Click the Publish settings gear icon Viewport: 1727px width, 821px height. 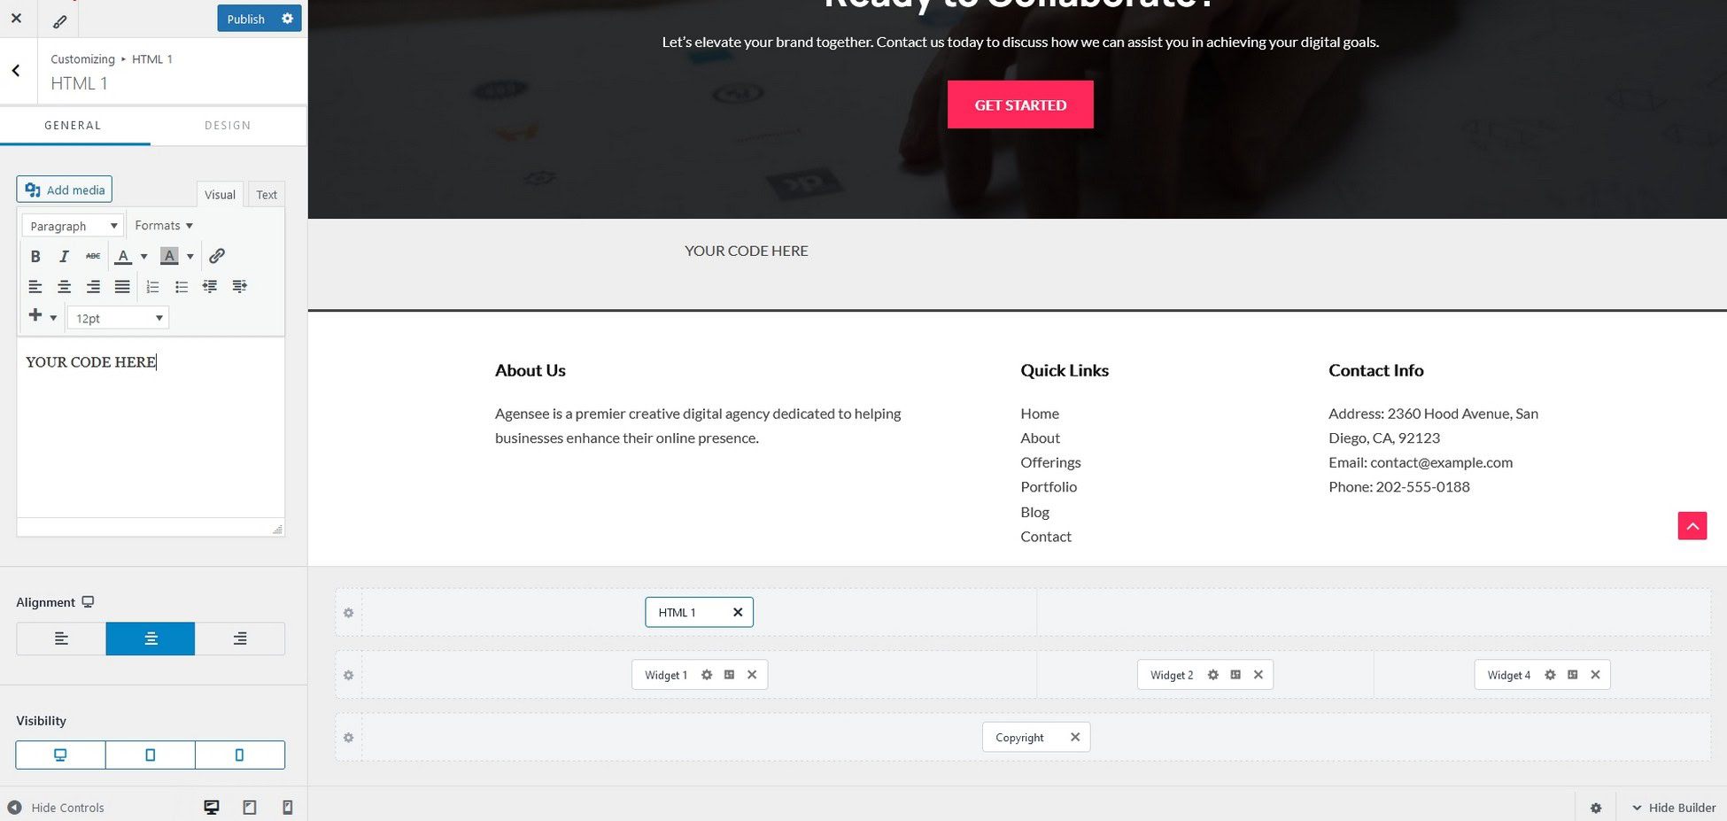coord(287,19)
